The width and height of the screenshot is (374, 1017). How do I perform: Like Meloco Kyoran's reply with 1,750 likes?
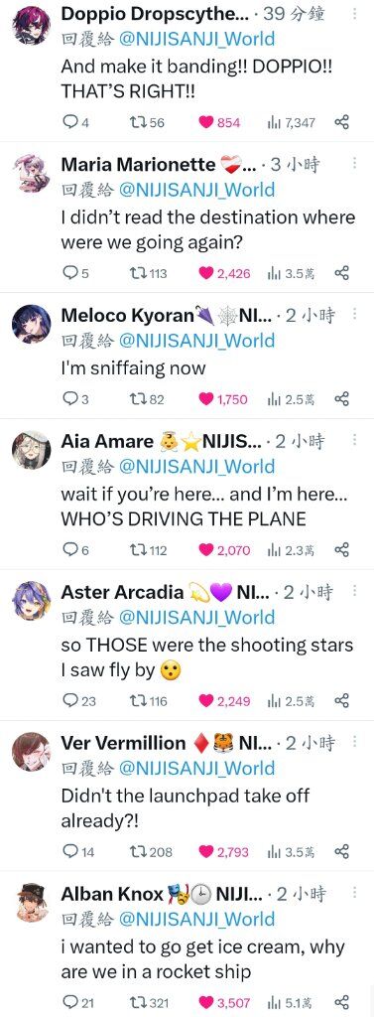tap(222, 399)
